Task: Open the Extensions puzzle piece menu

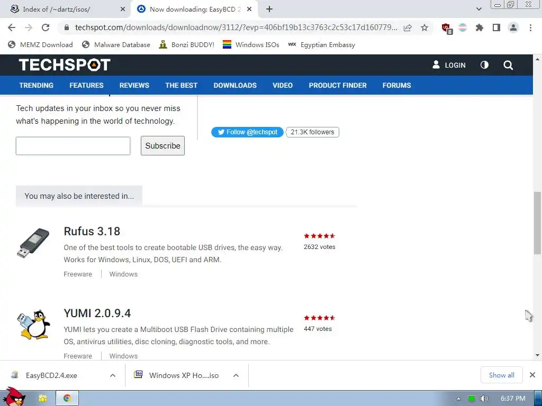Action: (x=480, y=27)
